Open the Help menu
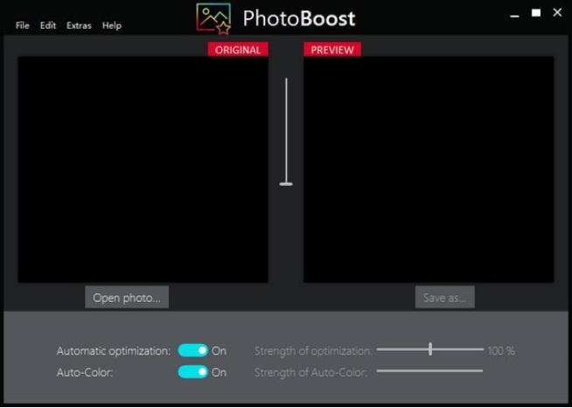 point(112,25)
